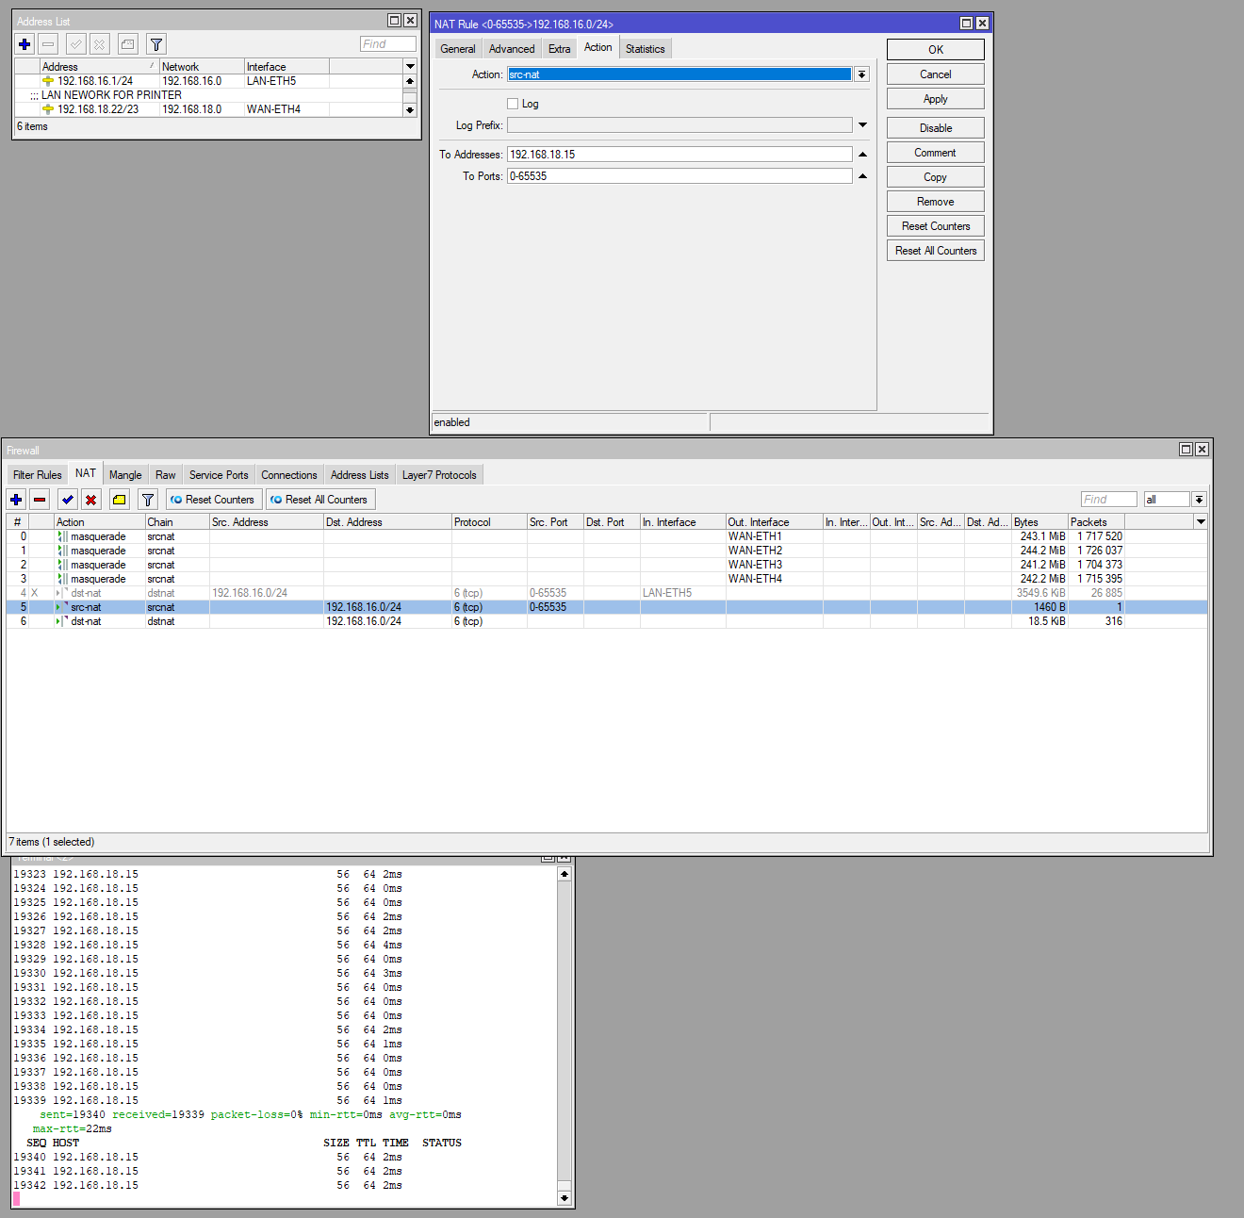Toggle the Log checkbox in NAT Rule
Image resolution: width=1244 pixels, height=1218 pixels.
pyautogui.click(x=513, y=104)
